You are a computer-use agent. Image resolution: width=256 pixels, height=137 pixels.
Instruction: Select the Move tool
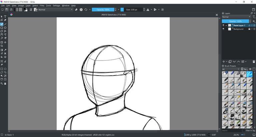click(5, 42)
